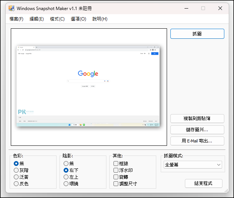Close the Snapshot Maker window
Viewport: 234px width, 198px height.
point(220,8)
